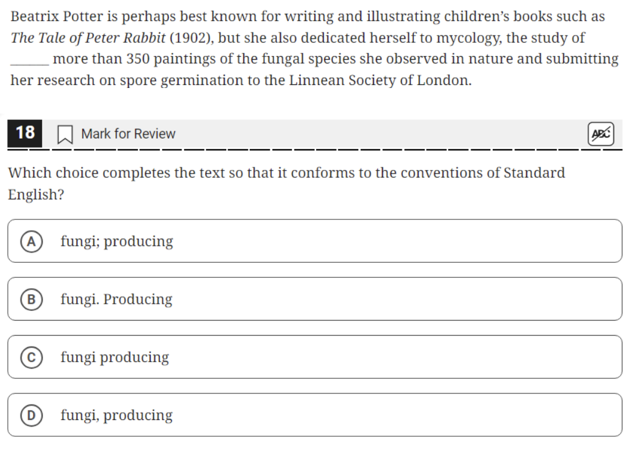Click the circled letter C icon
This screenshot has height=458, width=637.
pyautogui.click(x=31, y=357)
